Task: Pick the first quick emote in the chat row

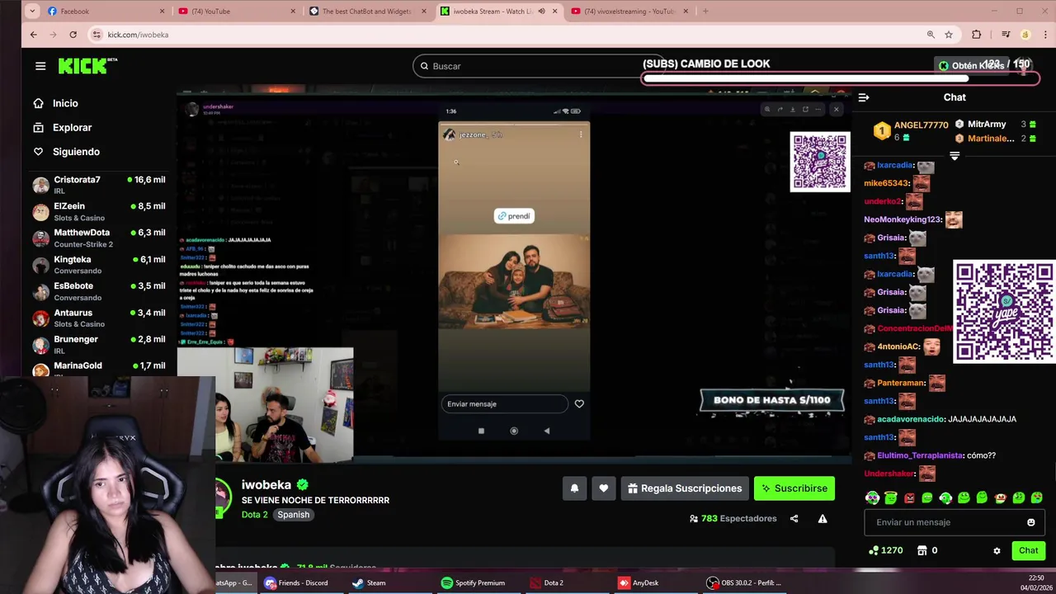Action: coord(872,497)
